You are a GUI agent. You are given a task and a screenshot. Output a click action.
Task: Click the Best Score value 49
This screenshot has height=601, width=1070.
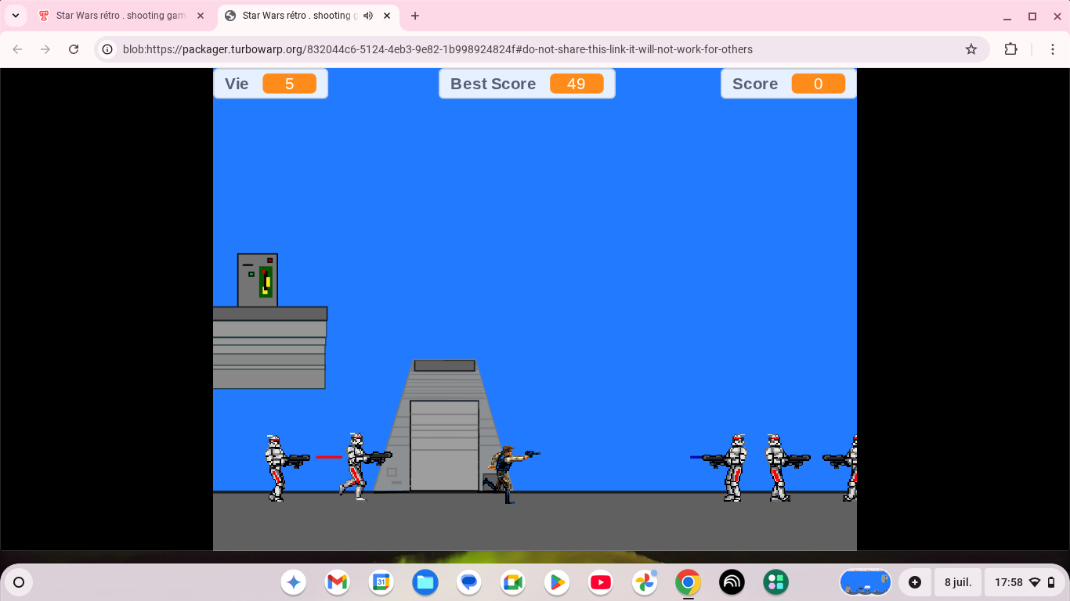(577, 84)
